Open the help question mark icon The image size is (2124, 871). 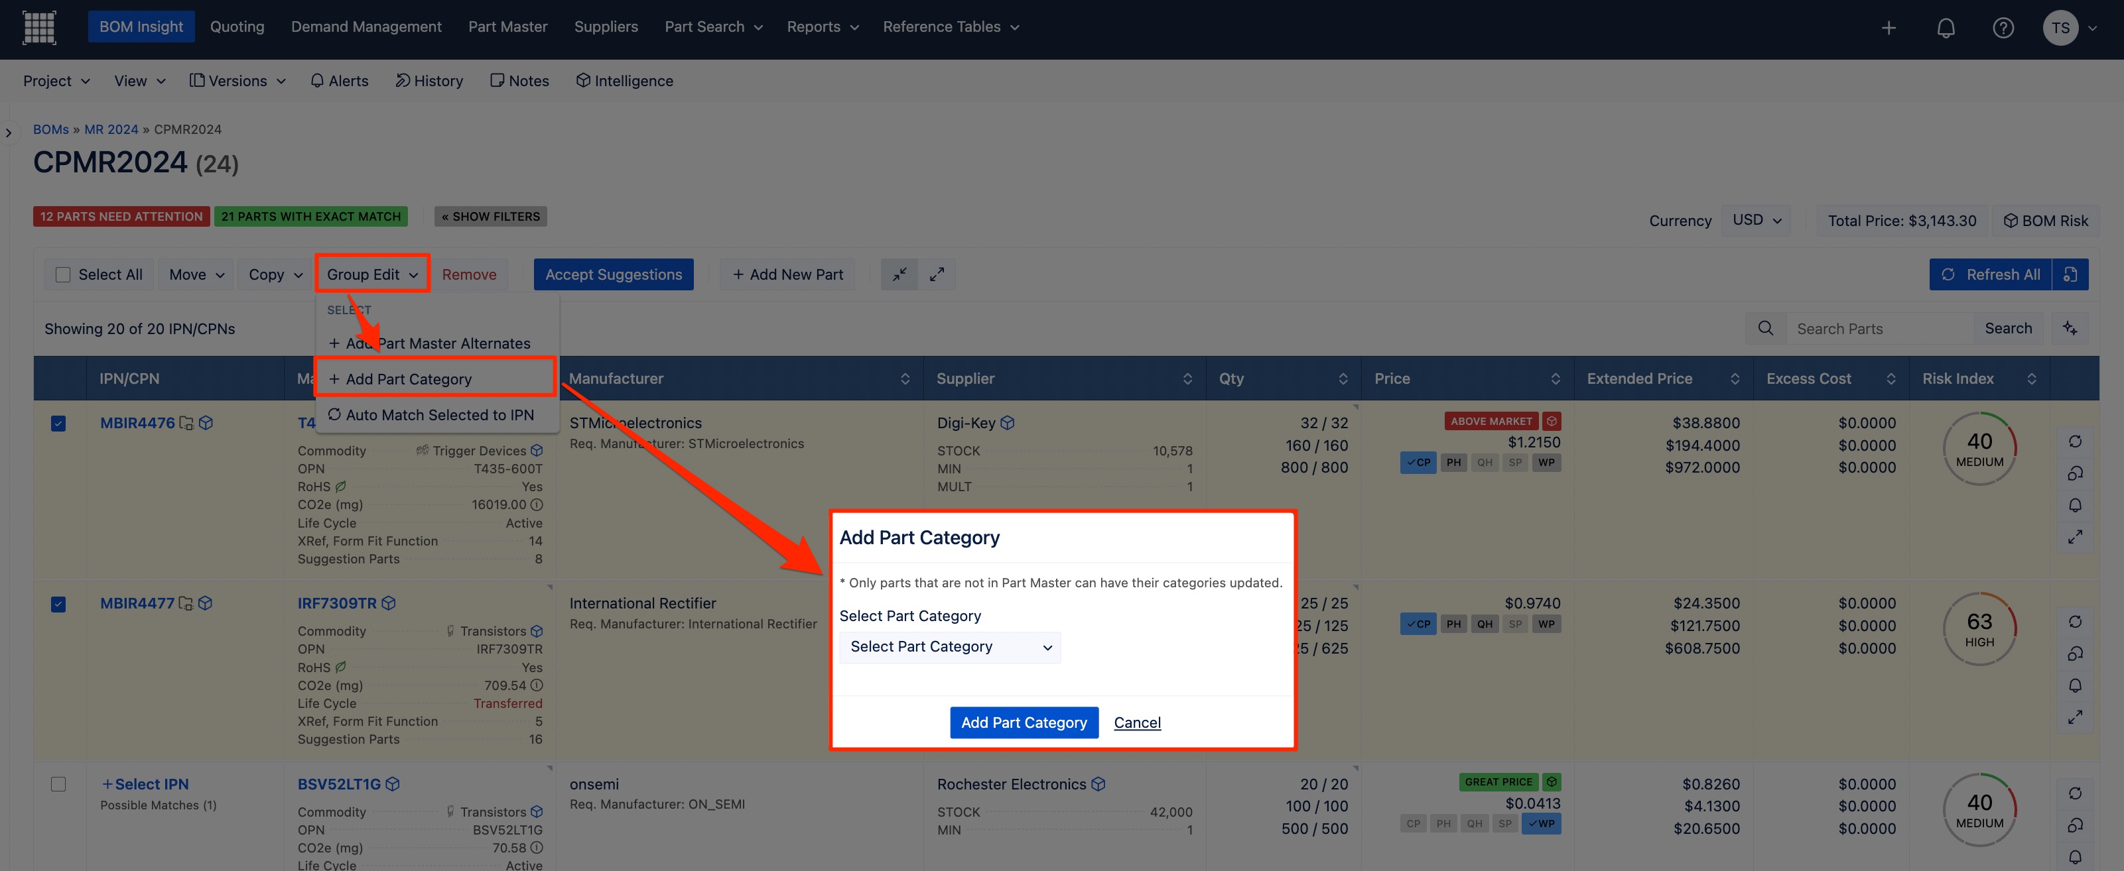2003,28
